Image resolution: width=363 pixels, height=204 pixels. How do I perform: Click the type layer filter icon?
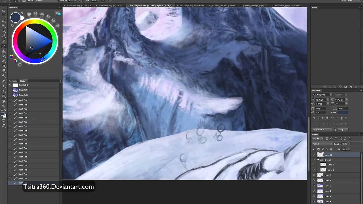coord(336,139)
